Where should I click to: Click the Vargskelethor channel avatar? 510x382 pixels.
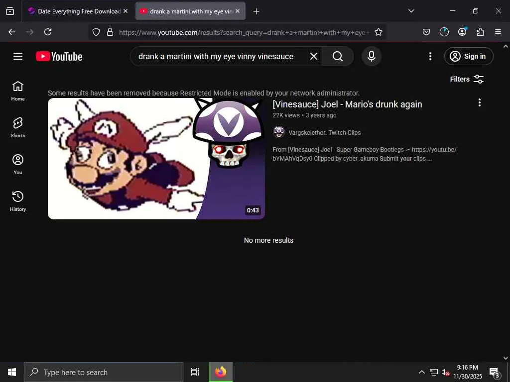point(279,132)
